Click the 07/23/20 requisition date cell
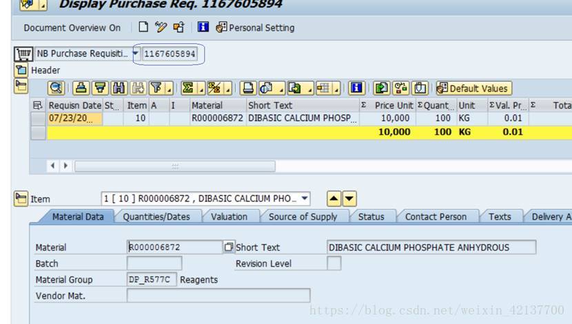 [75, 118]
